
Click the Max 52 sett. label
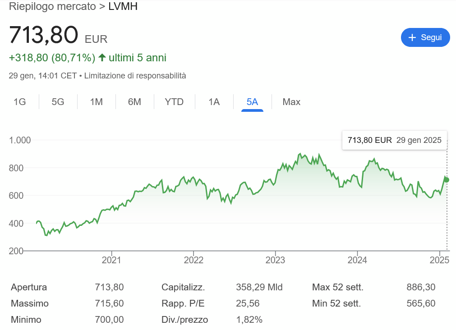coord(338,287)
